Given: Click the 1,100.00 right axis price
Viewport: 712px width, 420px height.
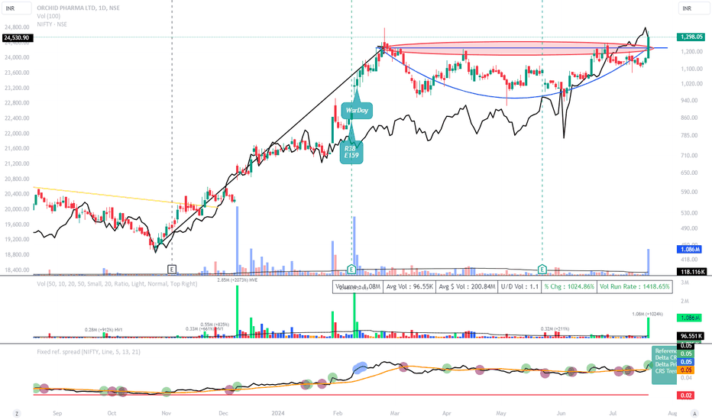Looking at the screenshot, I should (x=691, y=69).
